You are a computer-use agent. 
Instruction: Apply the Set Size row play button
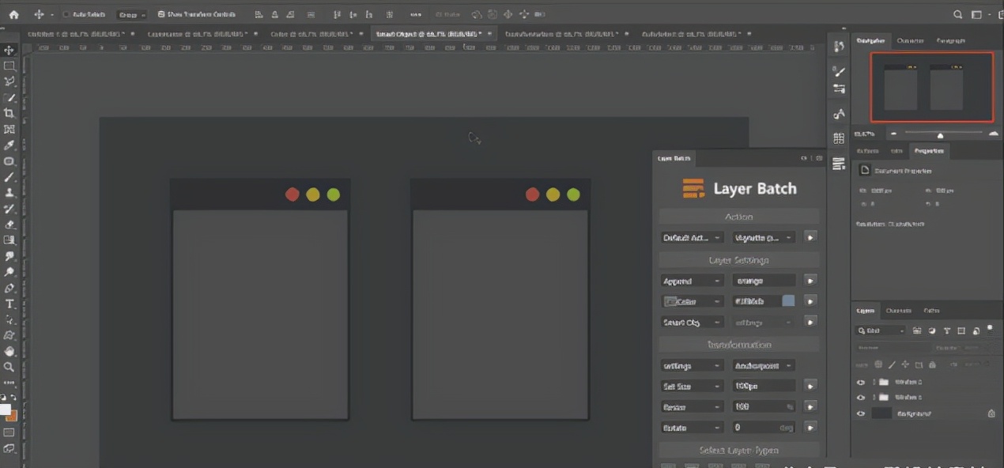coord(810,386)
